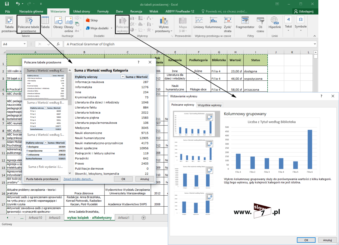The height and width of the screenshot is (245, 339).
Task: Open Polecane wykresy
Action: tap(122, 24)
